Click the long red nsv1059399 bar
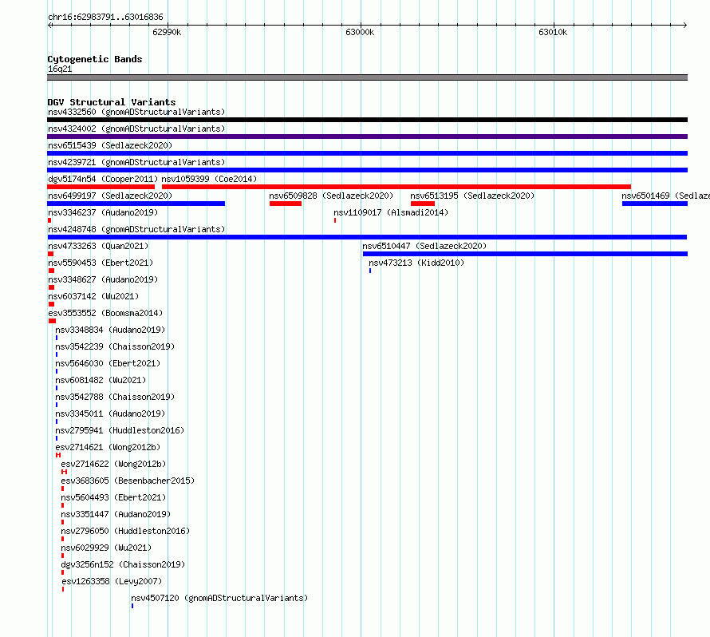Image resolution: width=710 pixels, height=637 pixels. click(x=396, y=187)
